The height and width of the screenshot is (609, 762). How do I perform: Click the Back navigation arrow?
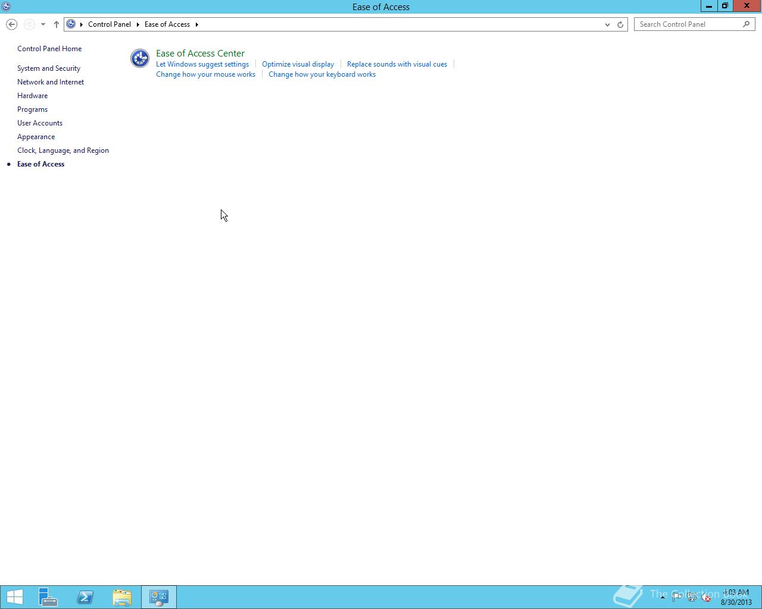point(11,24)
